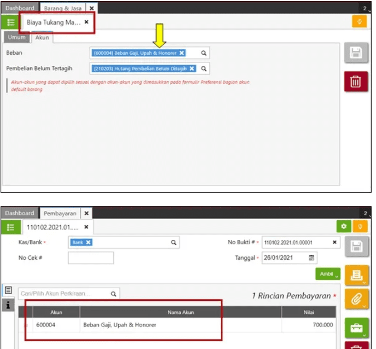Select the Pembayaran tab
Screen dimensions: 376x349
point(60,214)
